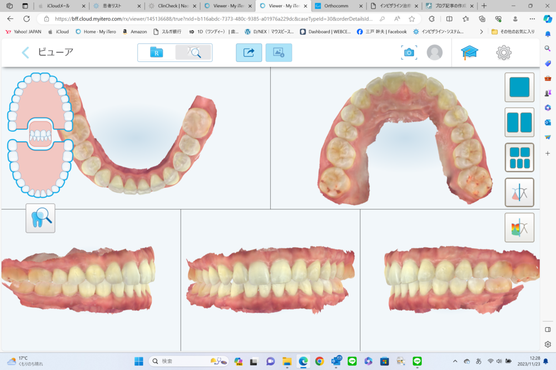Click the share/export scan icon

tap(249, 53)
